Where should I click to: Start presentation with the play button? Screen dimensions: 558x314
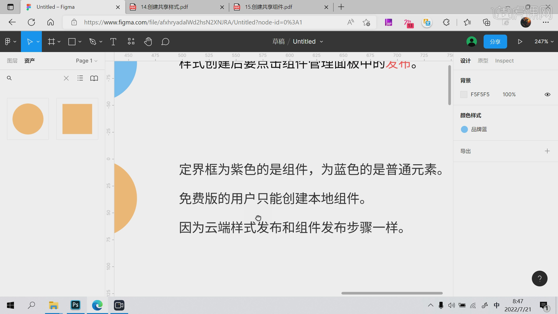point(520,41)
